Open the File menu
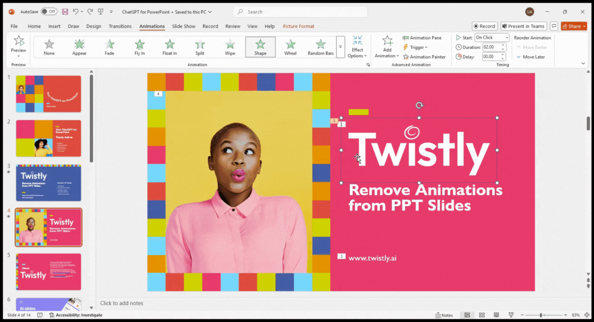 click(x=14, y=26)
